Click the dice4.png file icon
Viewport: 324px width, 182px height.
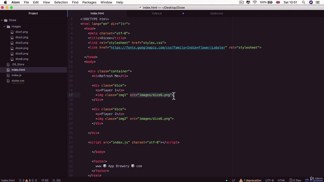click(x=12, y=48)
